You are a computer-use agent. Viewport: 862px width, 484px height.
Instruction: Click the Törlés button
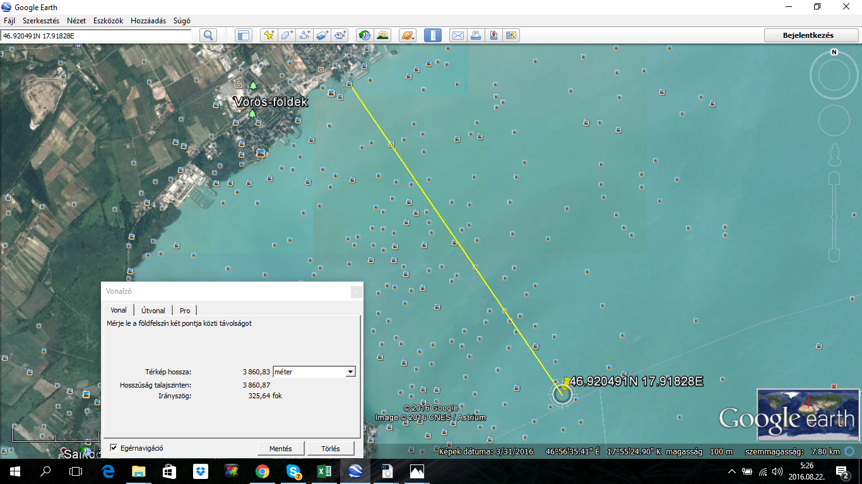click(330, 449)
